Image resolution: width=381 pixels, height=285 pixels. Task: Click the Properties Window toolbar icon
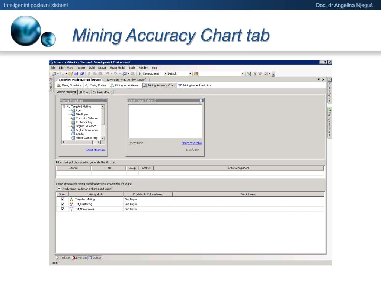(254, 74)
